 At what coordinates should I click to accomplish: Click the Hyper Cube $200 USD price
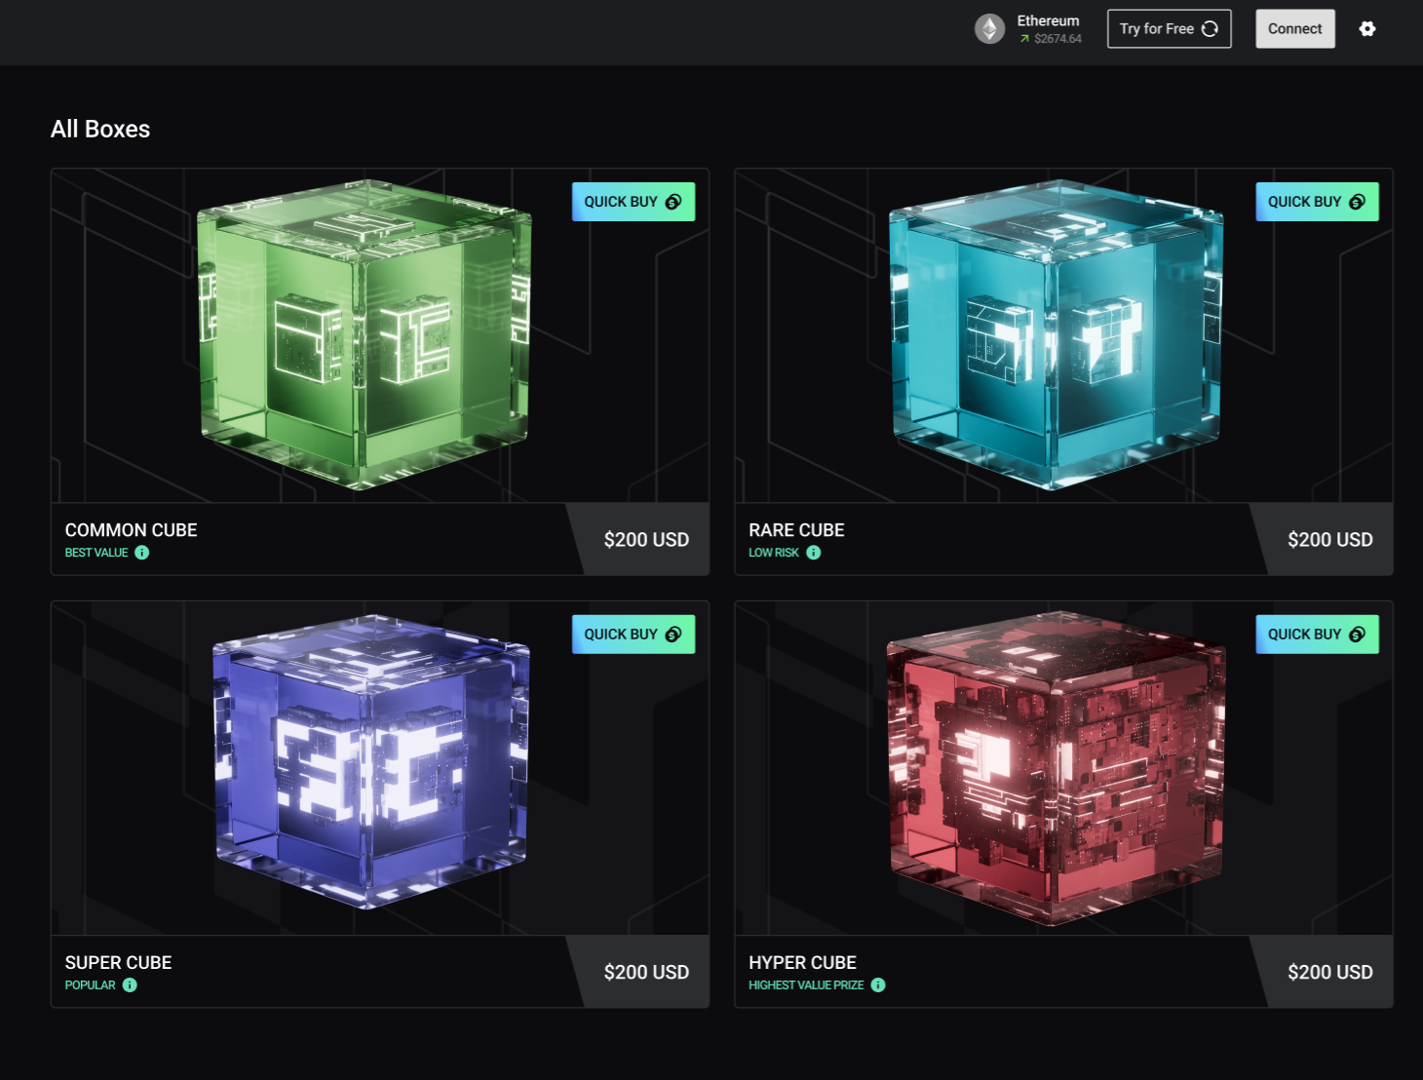[1329, 973]
